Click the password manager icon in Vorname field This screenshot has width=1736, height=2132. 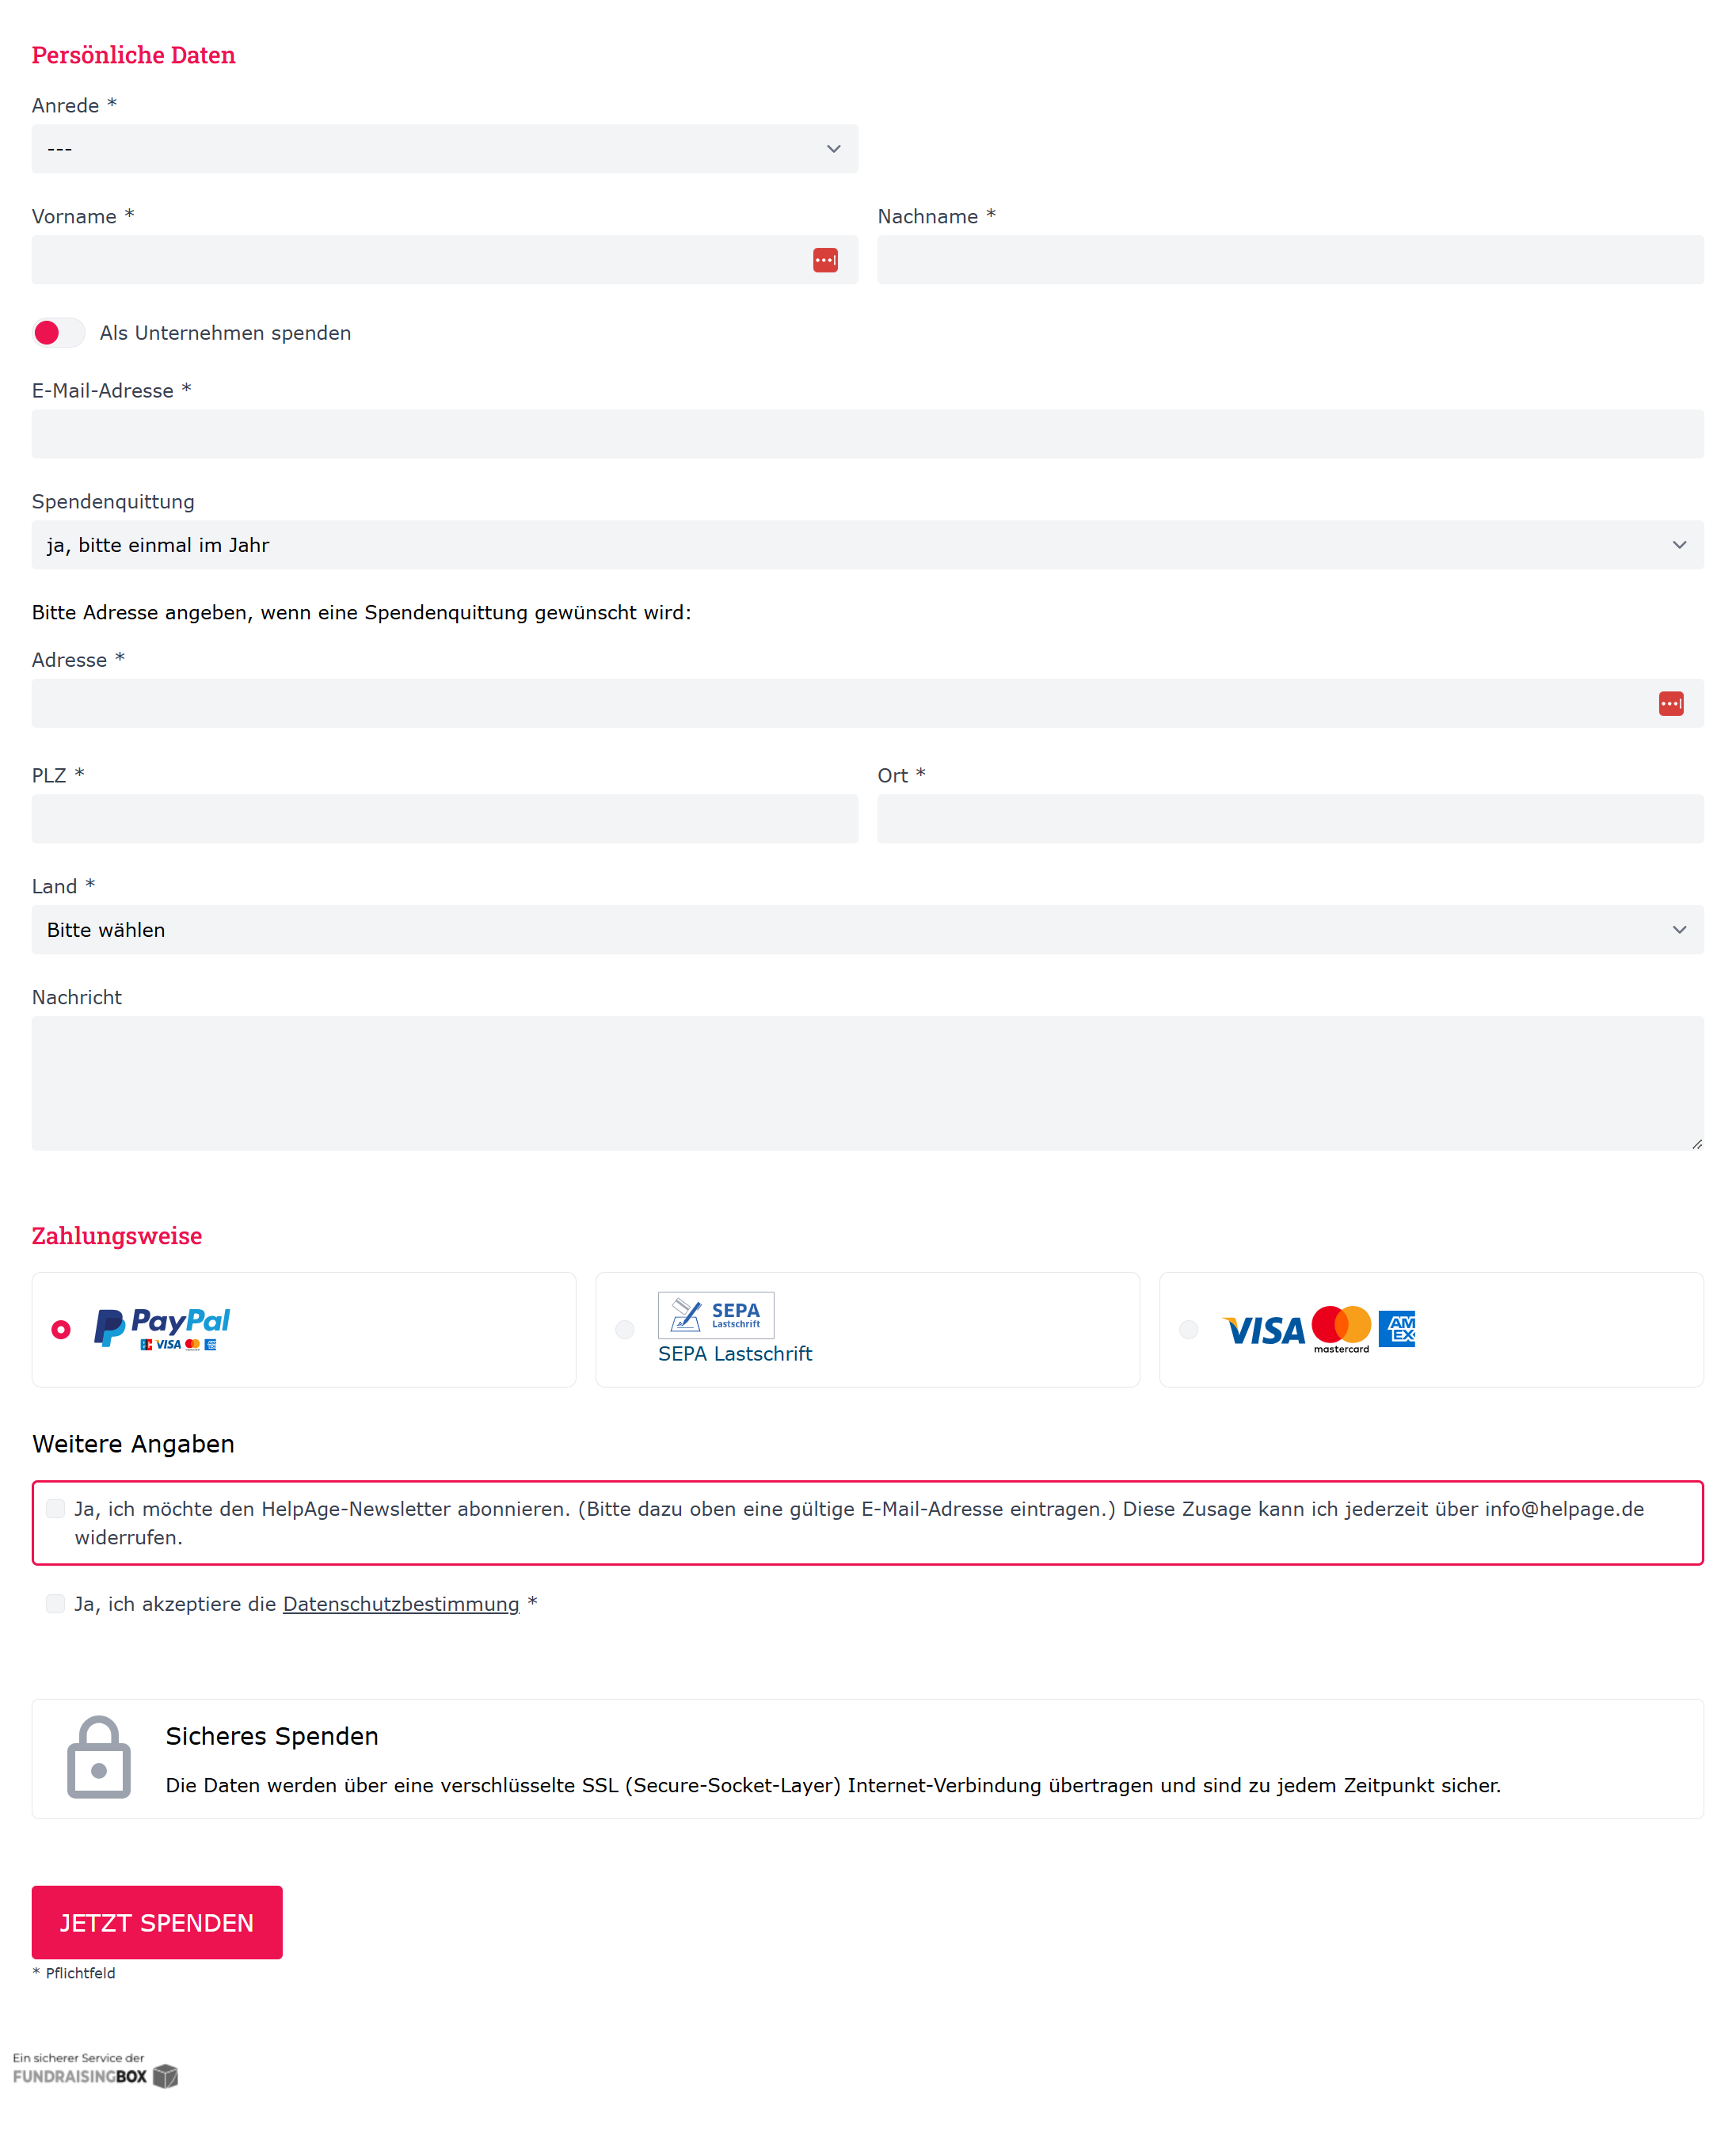point(825,260)
